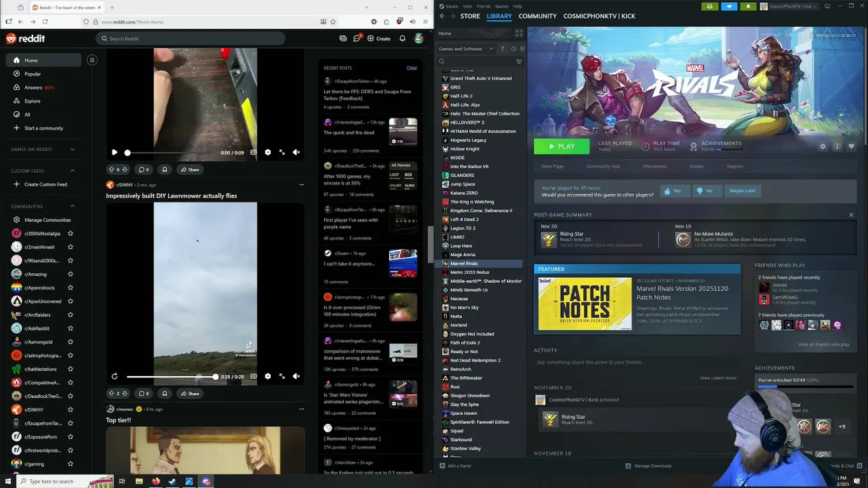Star the r/gaming community

(x=71, y=464)
